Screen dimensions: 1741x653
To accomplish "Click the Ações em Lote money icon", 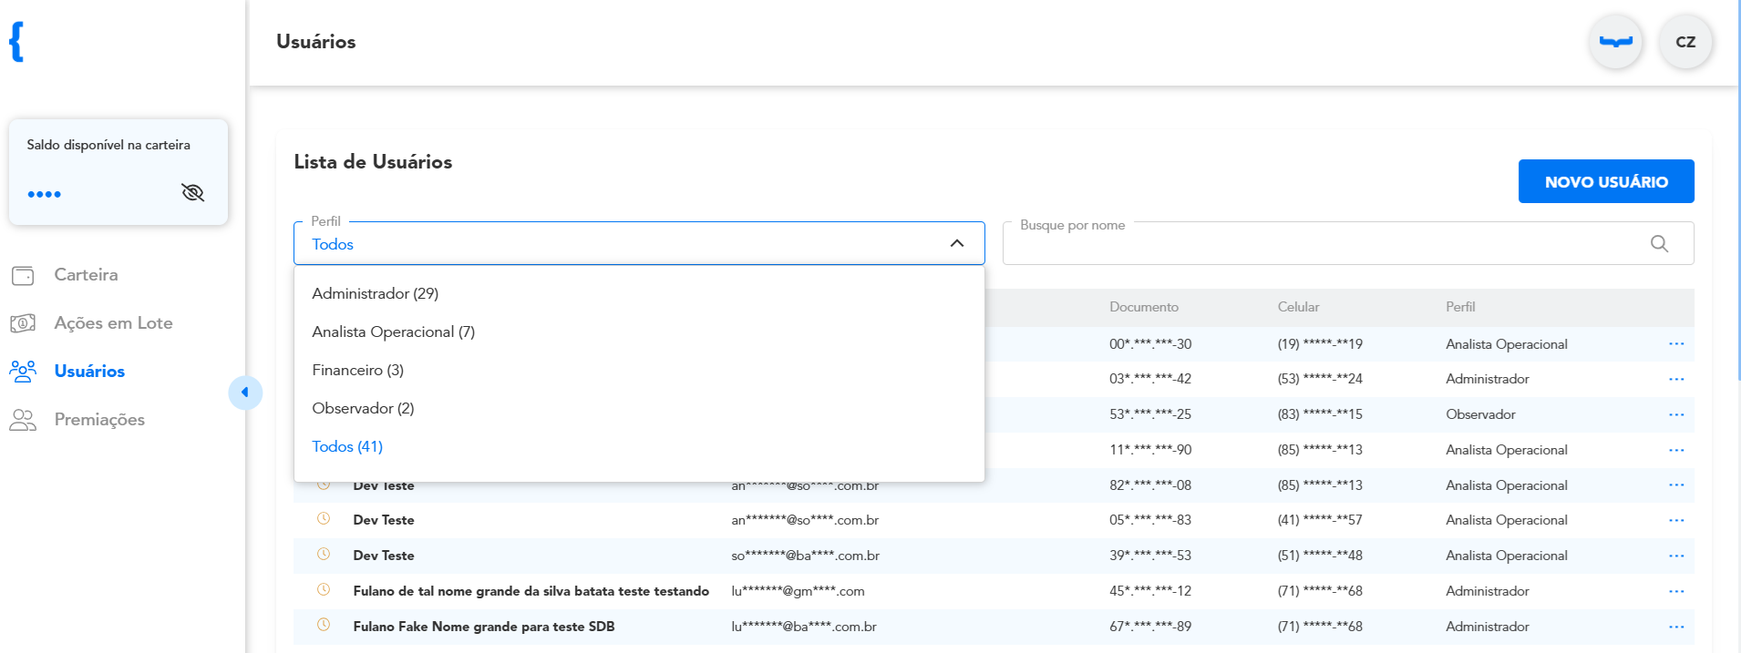I will (23, 323).
